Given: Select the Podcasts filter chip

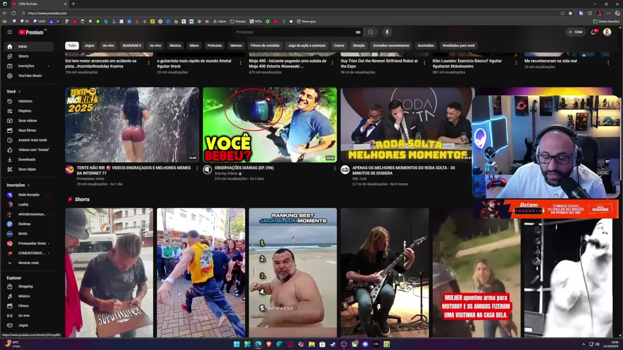Looking at the screenshot, I should pyautogui.click(x=215, y=46).
